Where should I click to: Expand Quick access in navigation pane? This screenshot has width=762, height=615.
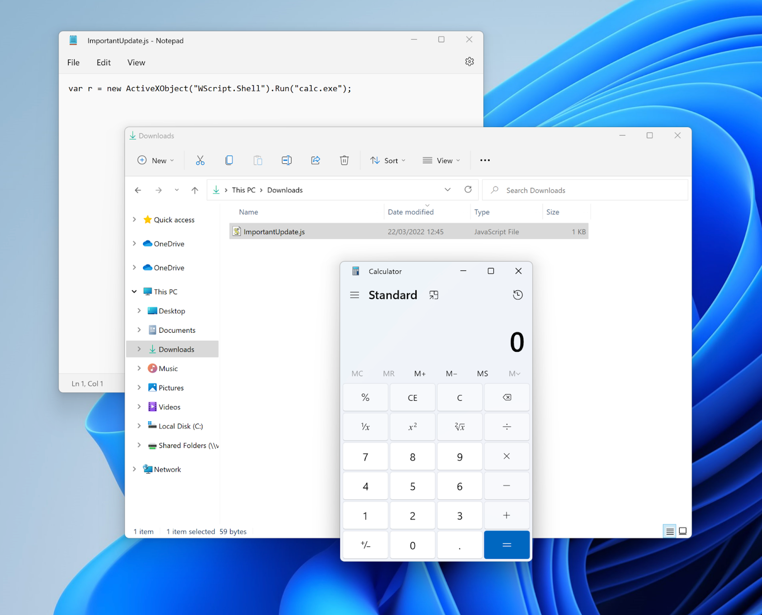(x=134, y=219)
